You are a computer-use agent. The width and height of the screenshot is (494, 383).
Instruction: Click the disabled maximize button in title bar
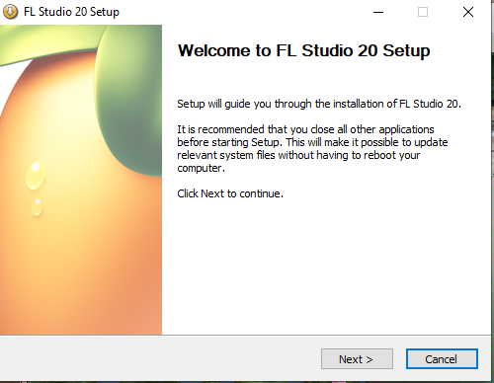click(x=423, y=12)
